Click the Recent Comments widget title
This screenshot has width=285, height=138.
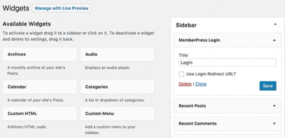198,124
